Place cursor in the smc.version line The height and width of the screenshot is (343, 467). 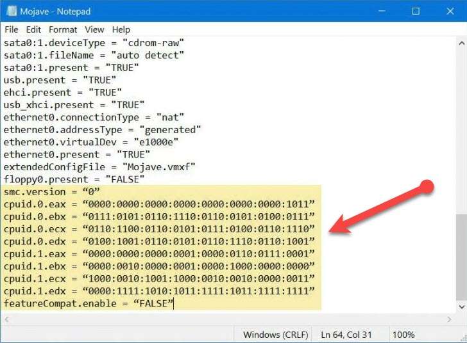(x=51, y=192)
